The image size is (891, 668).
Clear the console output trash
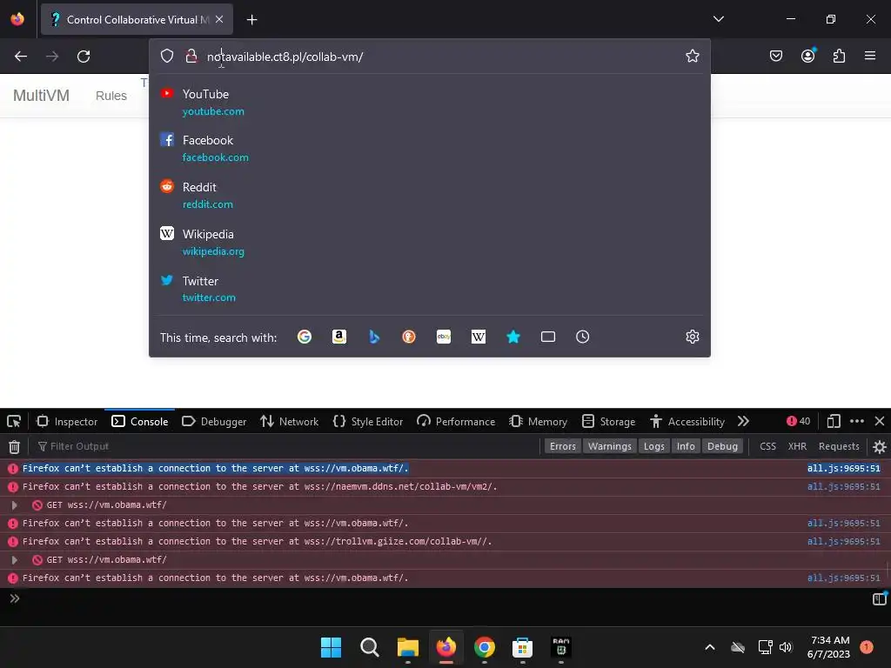[x=14, y=447]
